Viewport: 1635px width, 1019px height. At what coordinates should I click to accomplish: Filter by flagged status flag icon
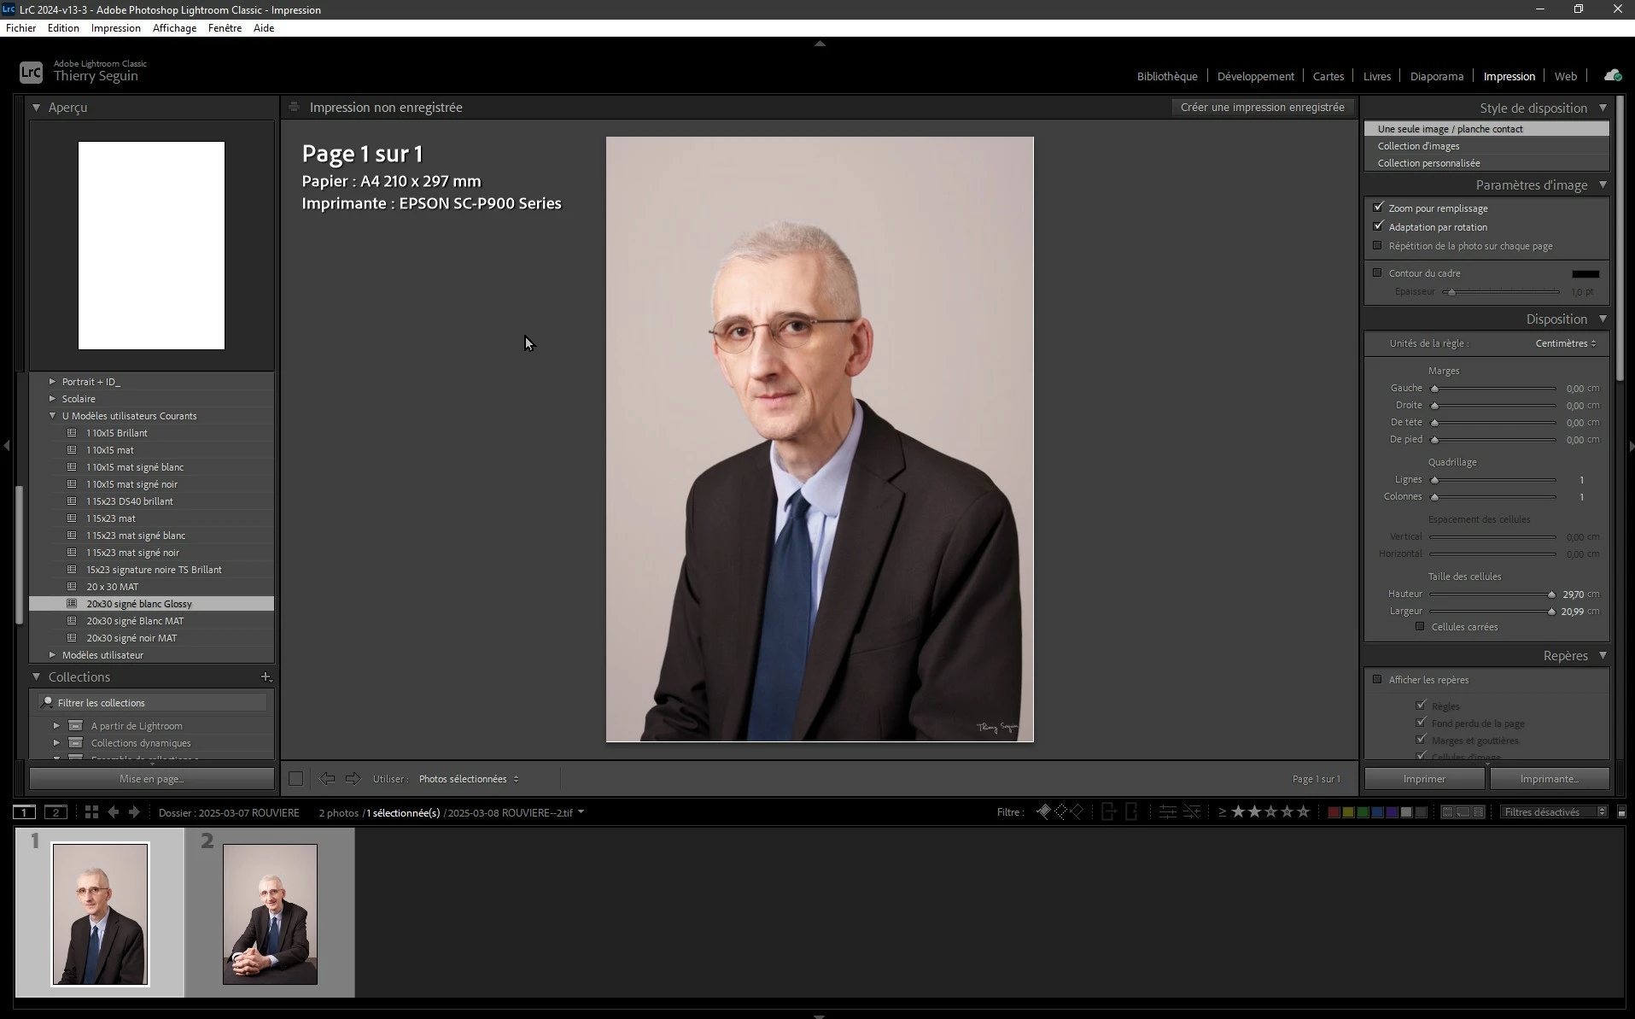click(x=1043, y=812)
